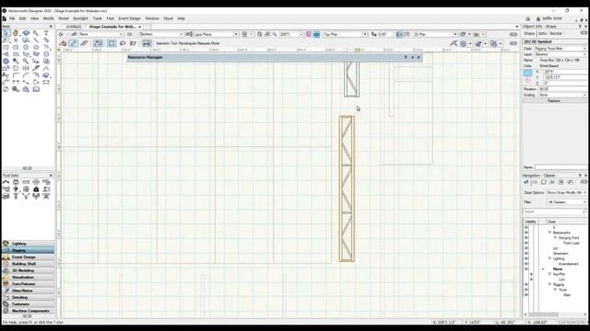The width and height of the screenshot is (590, 331).
Task: Select the Rectangle tool in Basic palette
Action: click(x=6, y=48)
